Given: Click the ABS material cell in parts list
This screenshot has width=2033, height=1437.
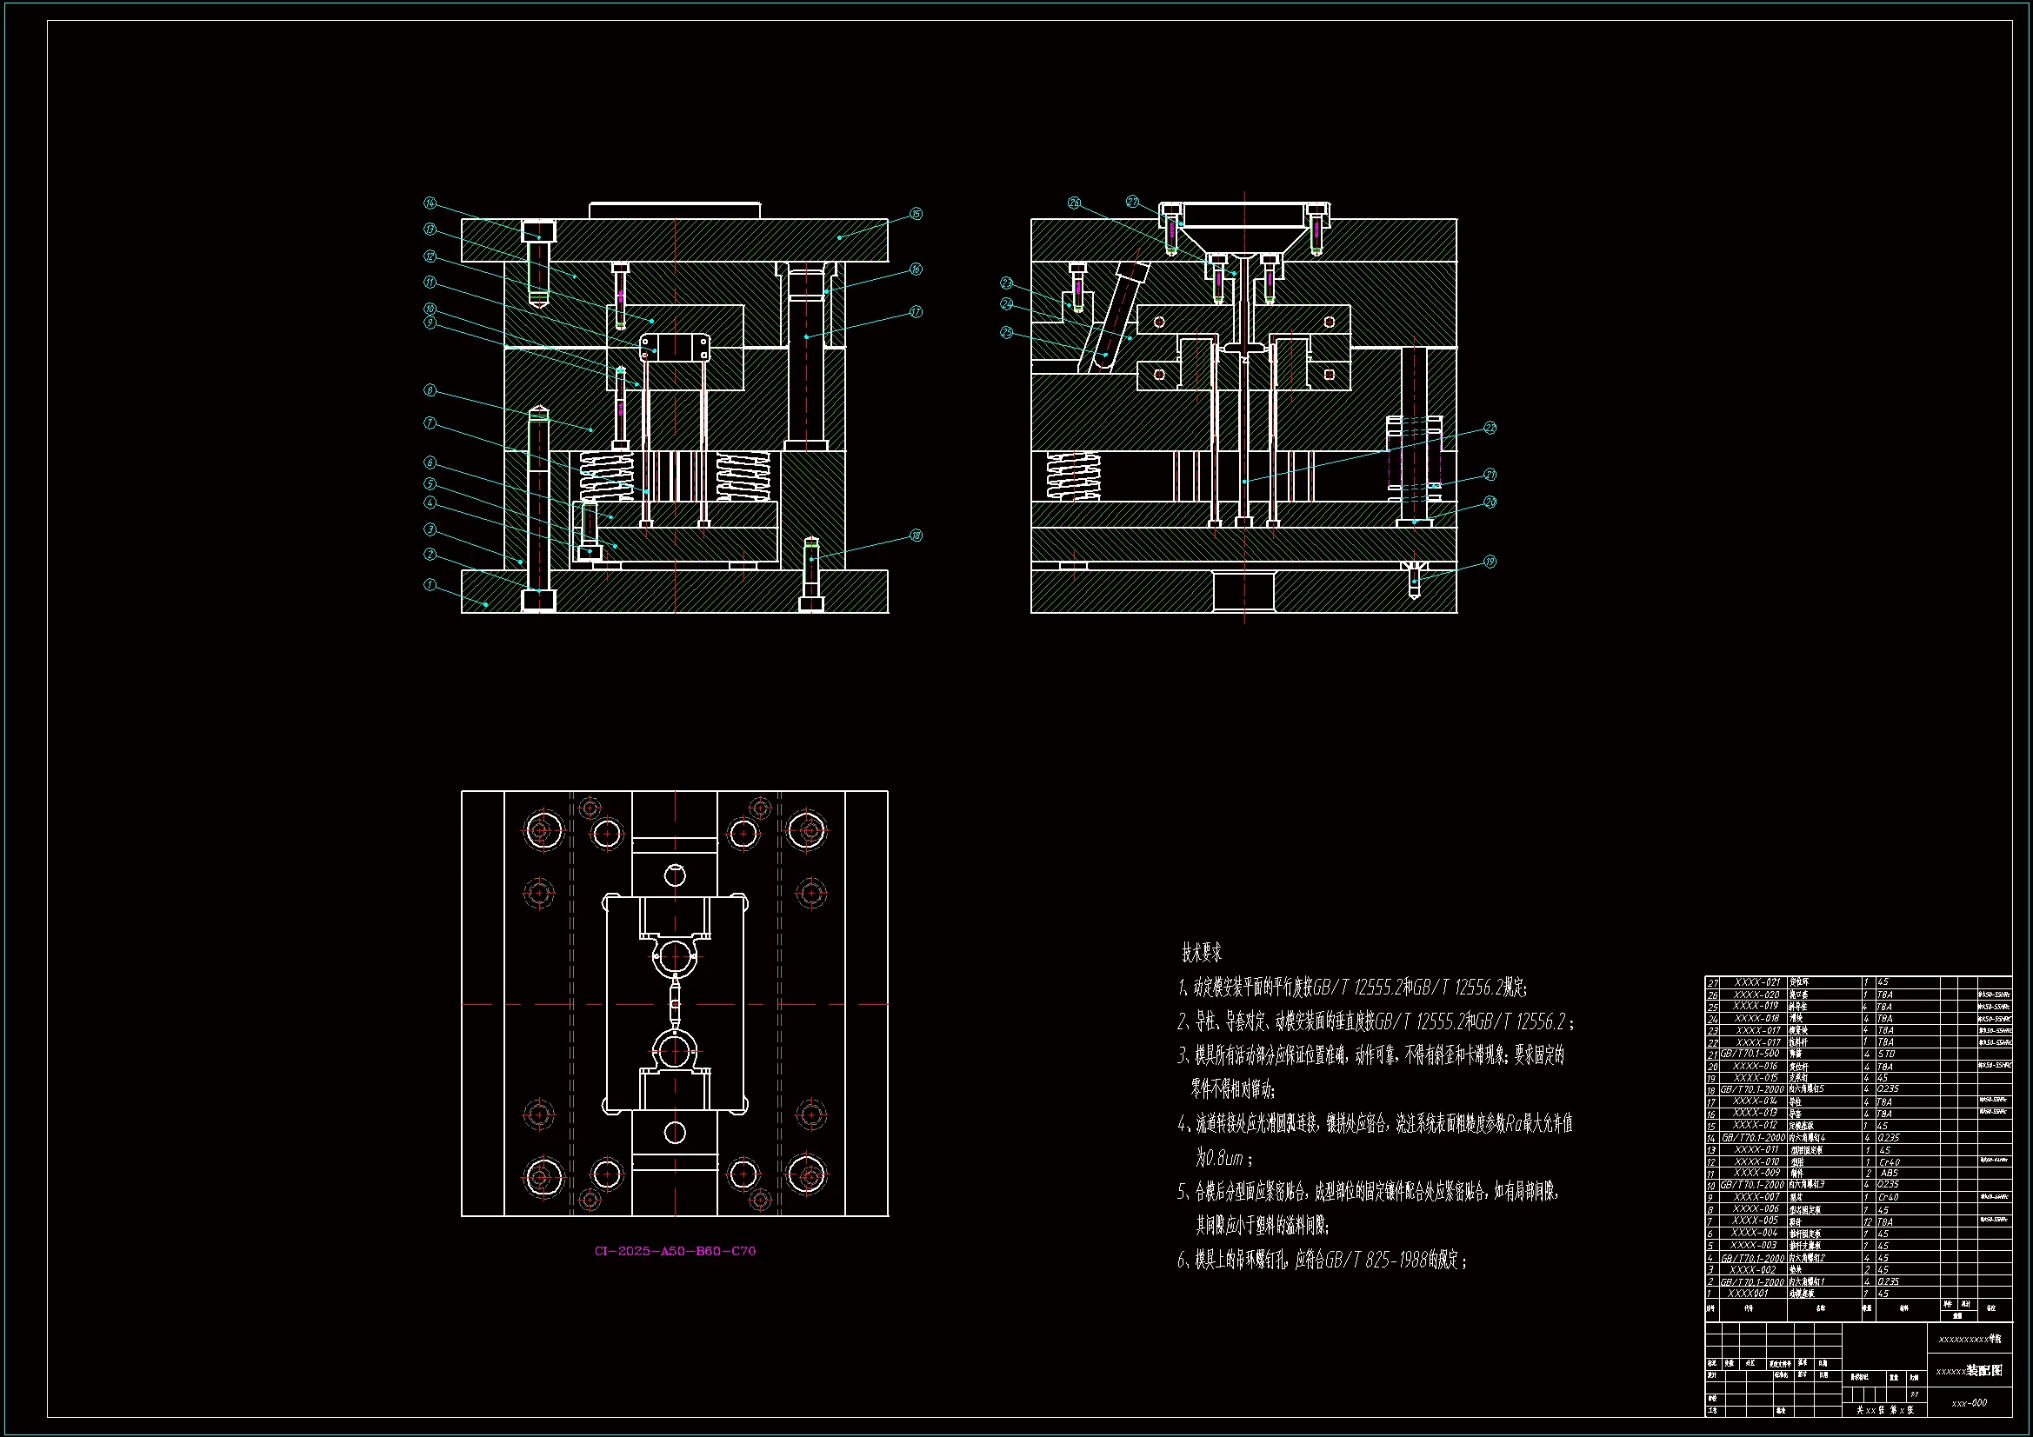Looking at the screenshot, I should coord(1890,1173).
